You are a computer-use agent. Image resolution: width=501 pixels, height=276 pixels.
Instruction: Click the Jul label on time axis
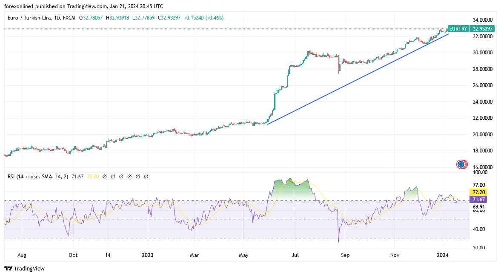tap(295, 255)
